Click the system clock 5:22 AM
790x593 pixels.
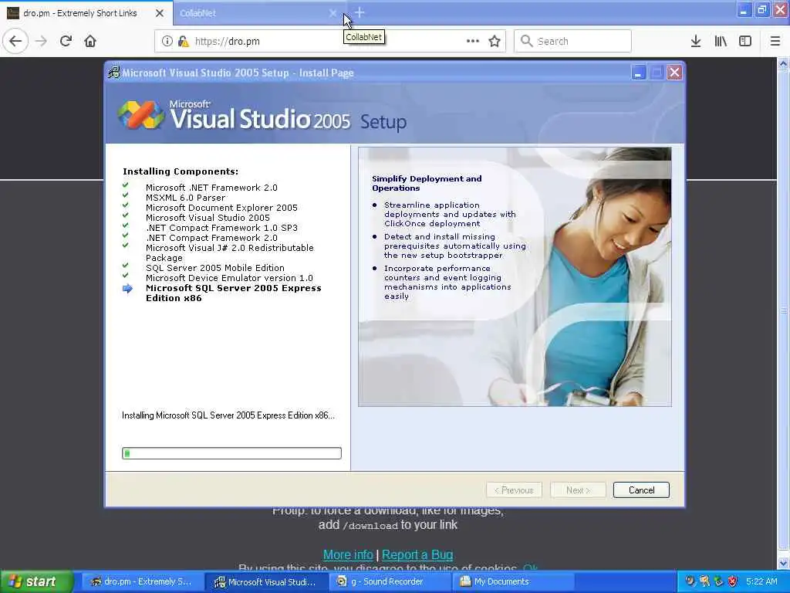click(x=761, y=581)
